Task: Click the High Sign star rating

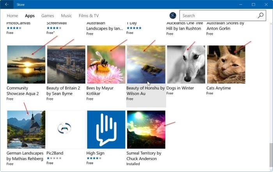Action: pos(94,158)
